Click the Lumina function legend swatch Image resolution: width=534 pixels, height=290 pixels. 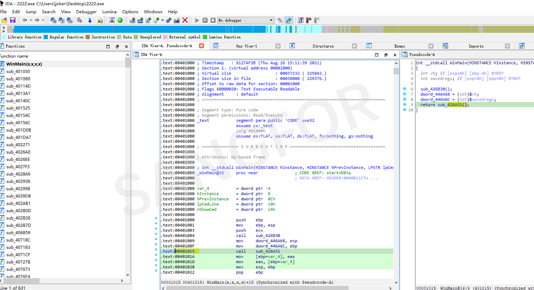[x=205, y=37]
